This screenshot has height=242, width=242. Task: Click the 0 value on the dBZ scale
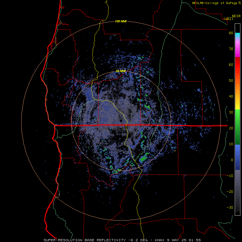[232, 160]
